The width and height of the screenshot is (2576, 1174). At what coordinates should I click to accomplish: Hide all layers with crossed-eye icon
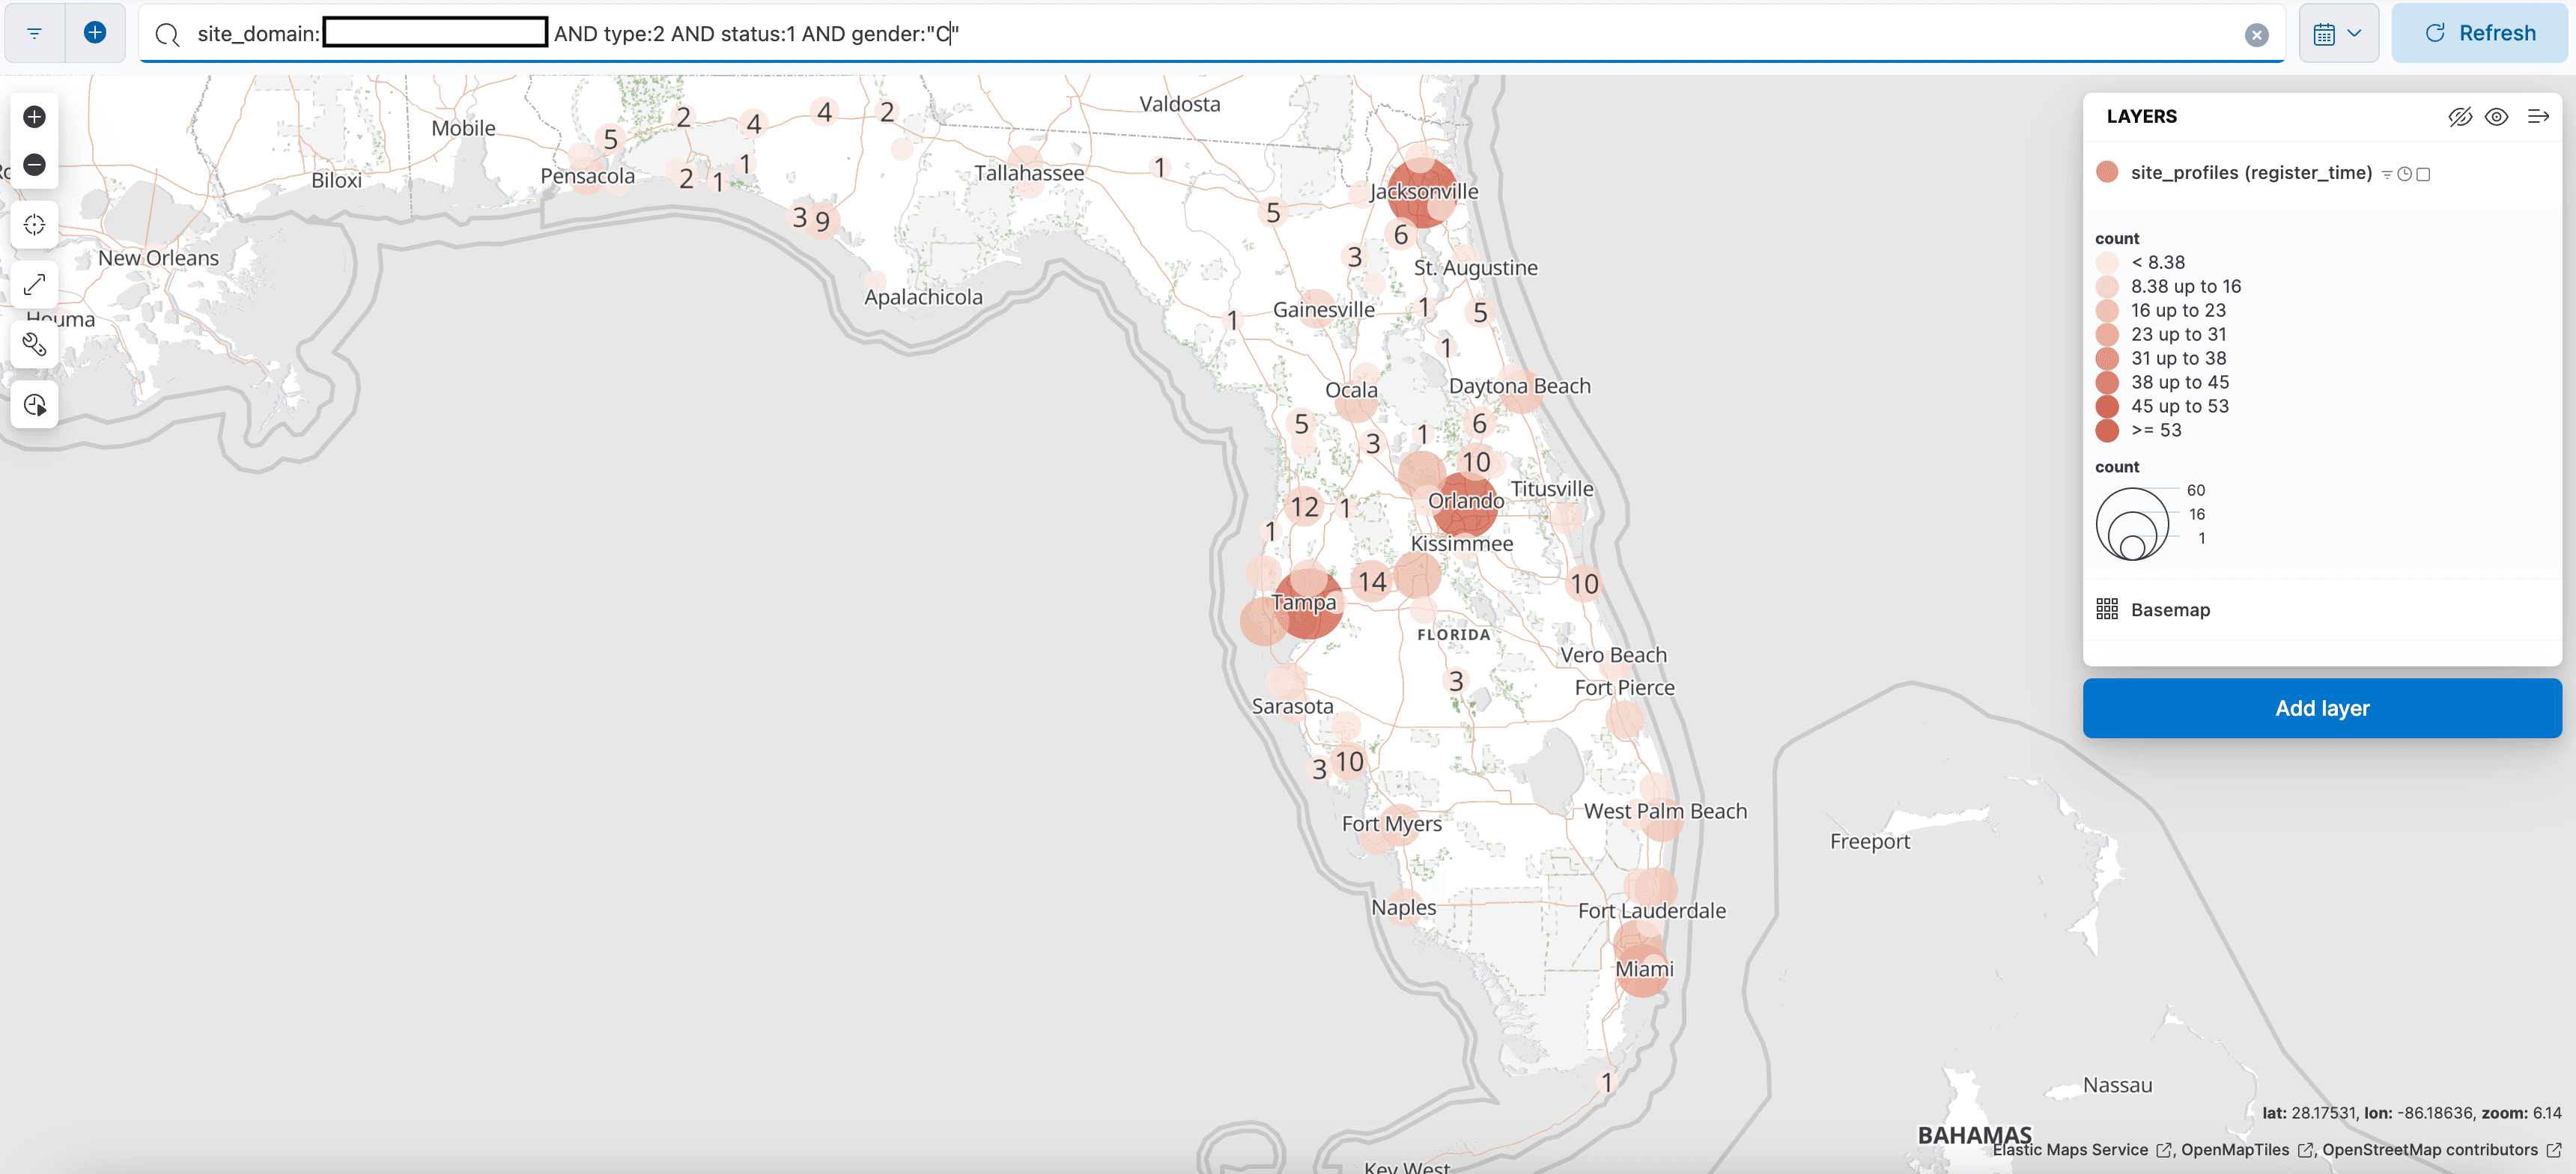(2459, 116)
